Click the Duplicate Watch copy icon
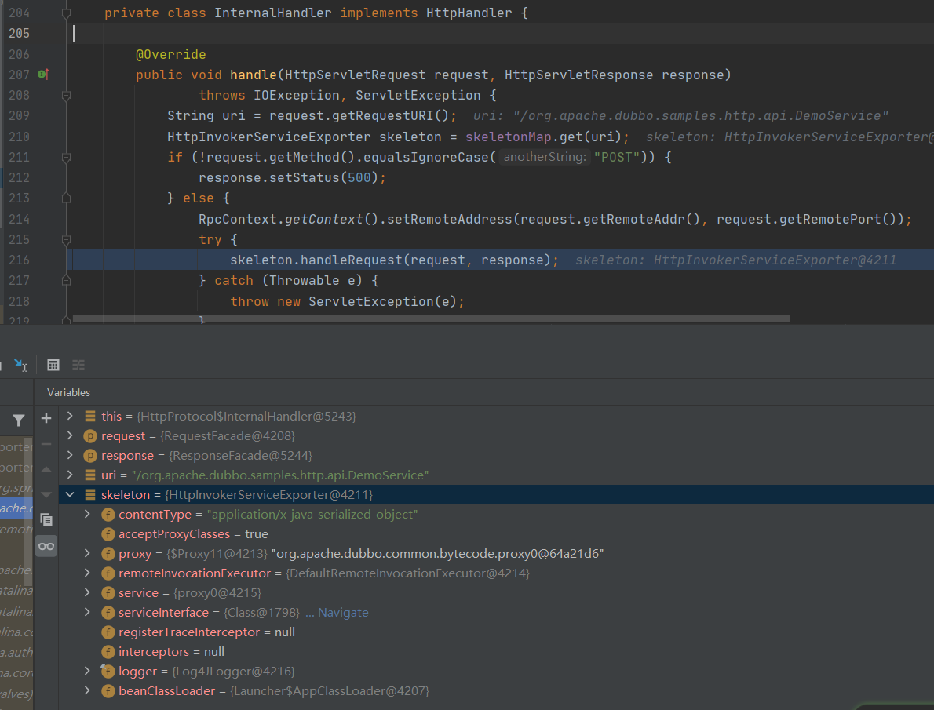 pyautogui.click(x=46, y=519)
